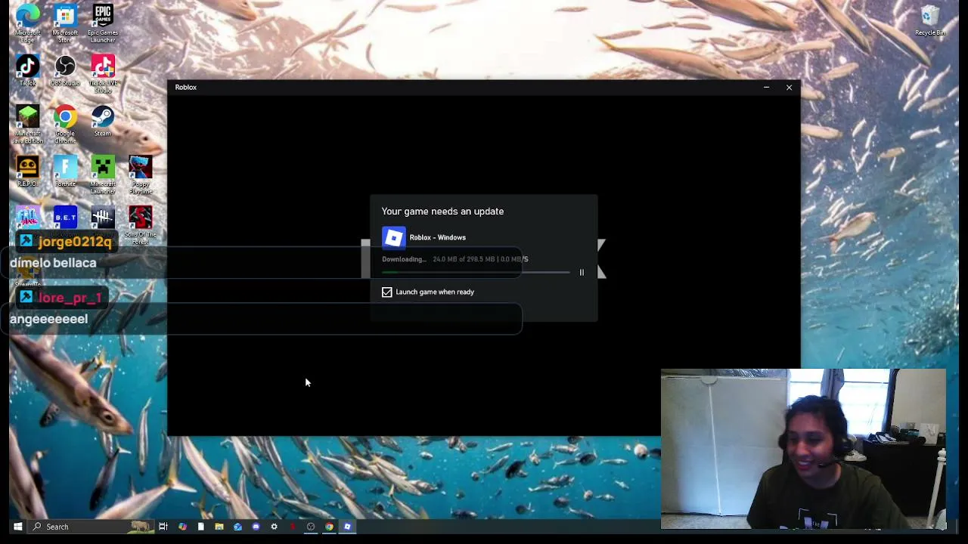Open Task View from the taskbar
Image resolution: width=968 pixels, height=544 pixels.
163,527
